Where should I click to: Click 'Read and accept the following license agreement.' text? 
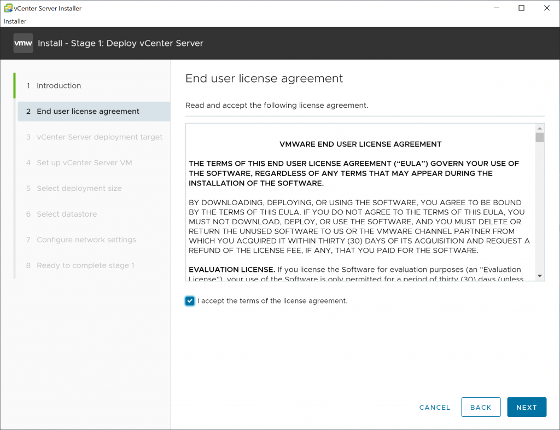[276, 106]
